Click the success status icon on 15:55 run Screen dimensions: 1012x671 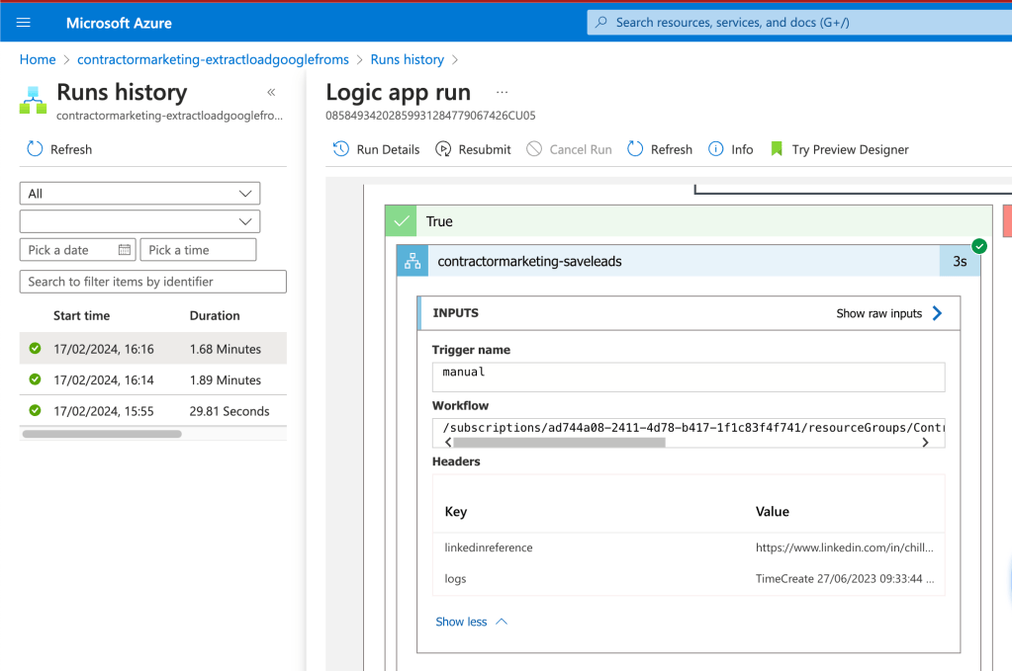pyautogui.click(x=35, y=410)
